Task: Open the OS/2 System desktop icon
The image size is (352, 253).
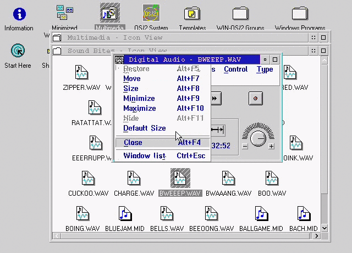Action: 151,13
